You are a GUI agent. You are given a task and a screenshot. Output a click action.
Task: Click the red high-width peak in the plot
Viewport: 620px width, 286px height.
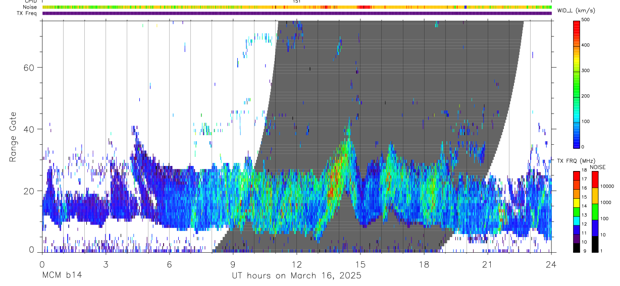coord(333,184)
